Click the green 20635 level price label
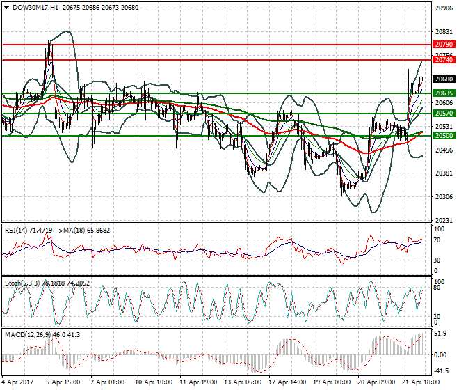 444,93
